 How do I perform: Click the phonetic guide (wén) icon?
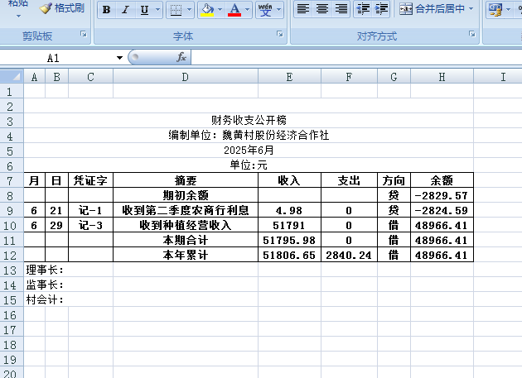tap(264, 10)
